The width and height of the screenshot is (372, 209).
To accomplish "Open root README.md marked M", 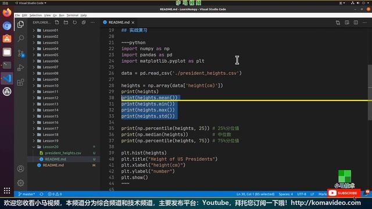I will [x=53, y=165].
